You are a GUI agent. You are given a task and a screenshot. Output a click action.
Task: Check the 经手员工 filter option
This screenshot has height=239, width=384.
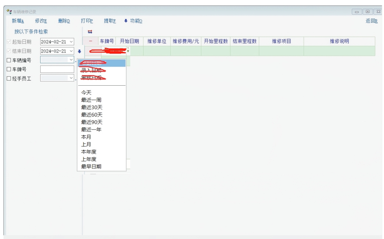9,79
